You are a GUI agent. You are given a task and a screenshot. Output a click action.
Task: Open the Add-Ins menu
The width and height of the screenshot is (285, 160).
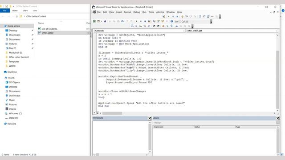pos(160,12)
